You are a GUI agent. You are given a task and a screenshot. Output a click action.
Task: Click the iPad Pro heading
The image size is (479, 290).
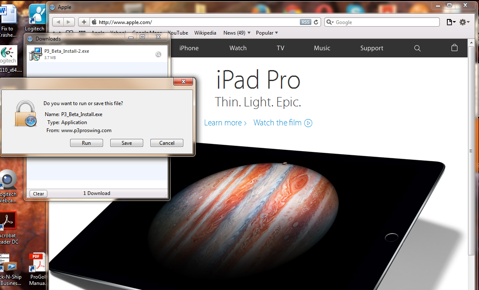(258, 80)
